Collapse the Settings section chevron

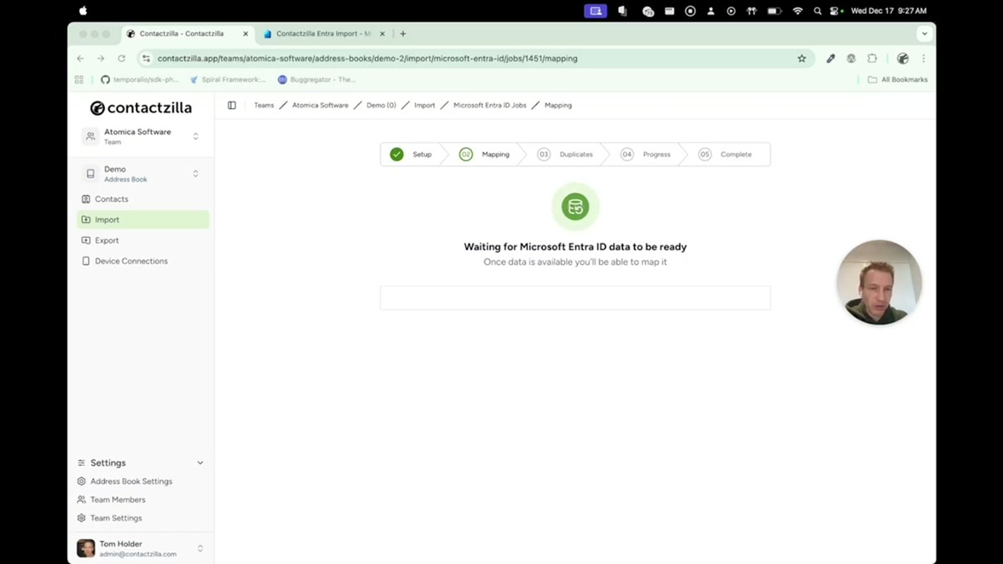(200, 462)
